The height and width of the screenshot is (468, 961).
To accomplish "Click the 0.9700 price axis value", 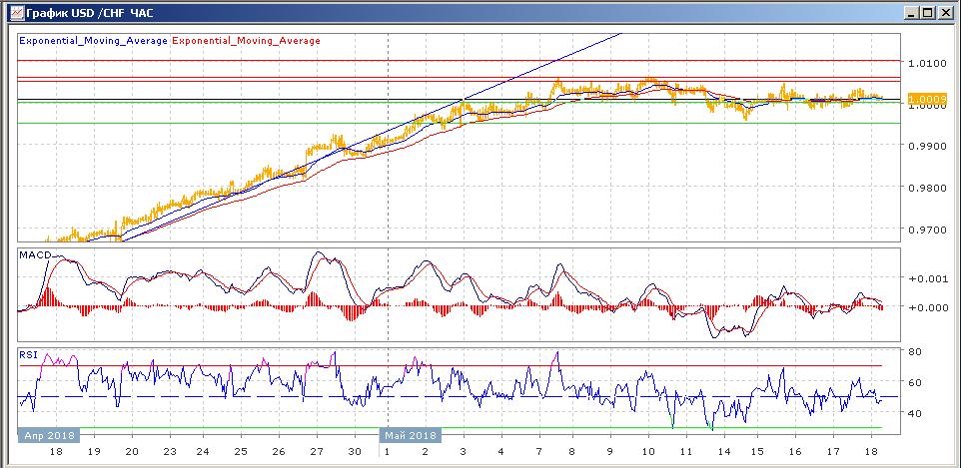I will tap(928, 230).
